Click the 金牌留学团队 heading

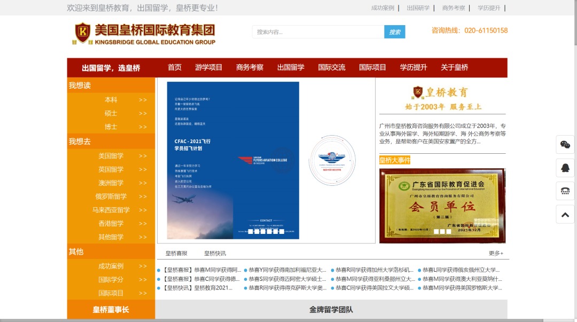pyautogui.click(x=331, y=310)
